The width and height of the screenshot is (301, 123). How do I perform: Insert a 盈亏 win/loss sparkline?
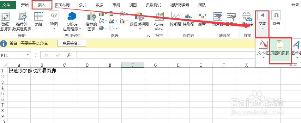click(202, 19)
